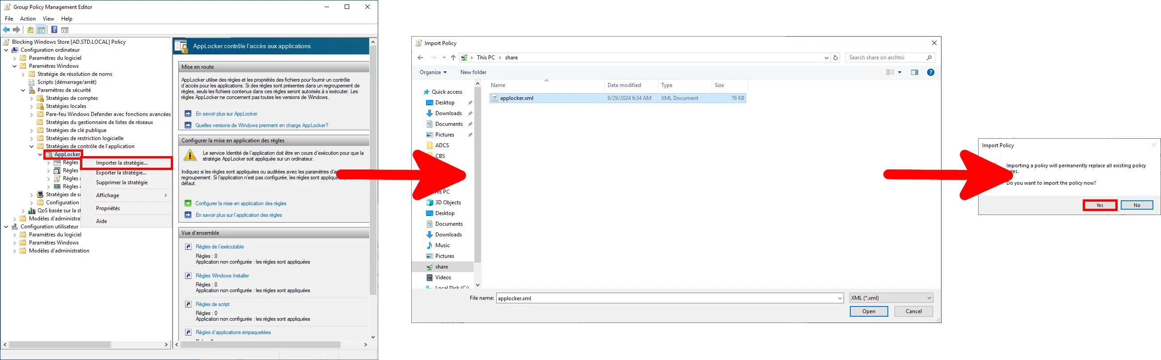Click the Open button in file dialog

tap(869, 311)
